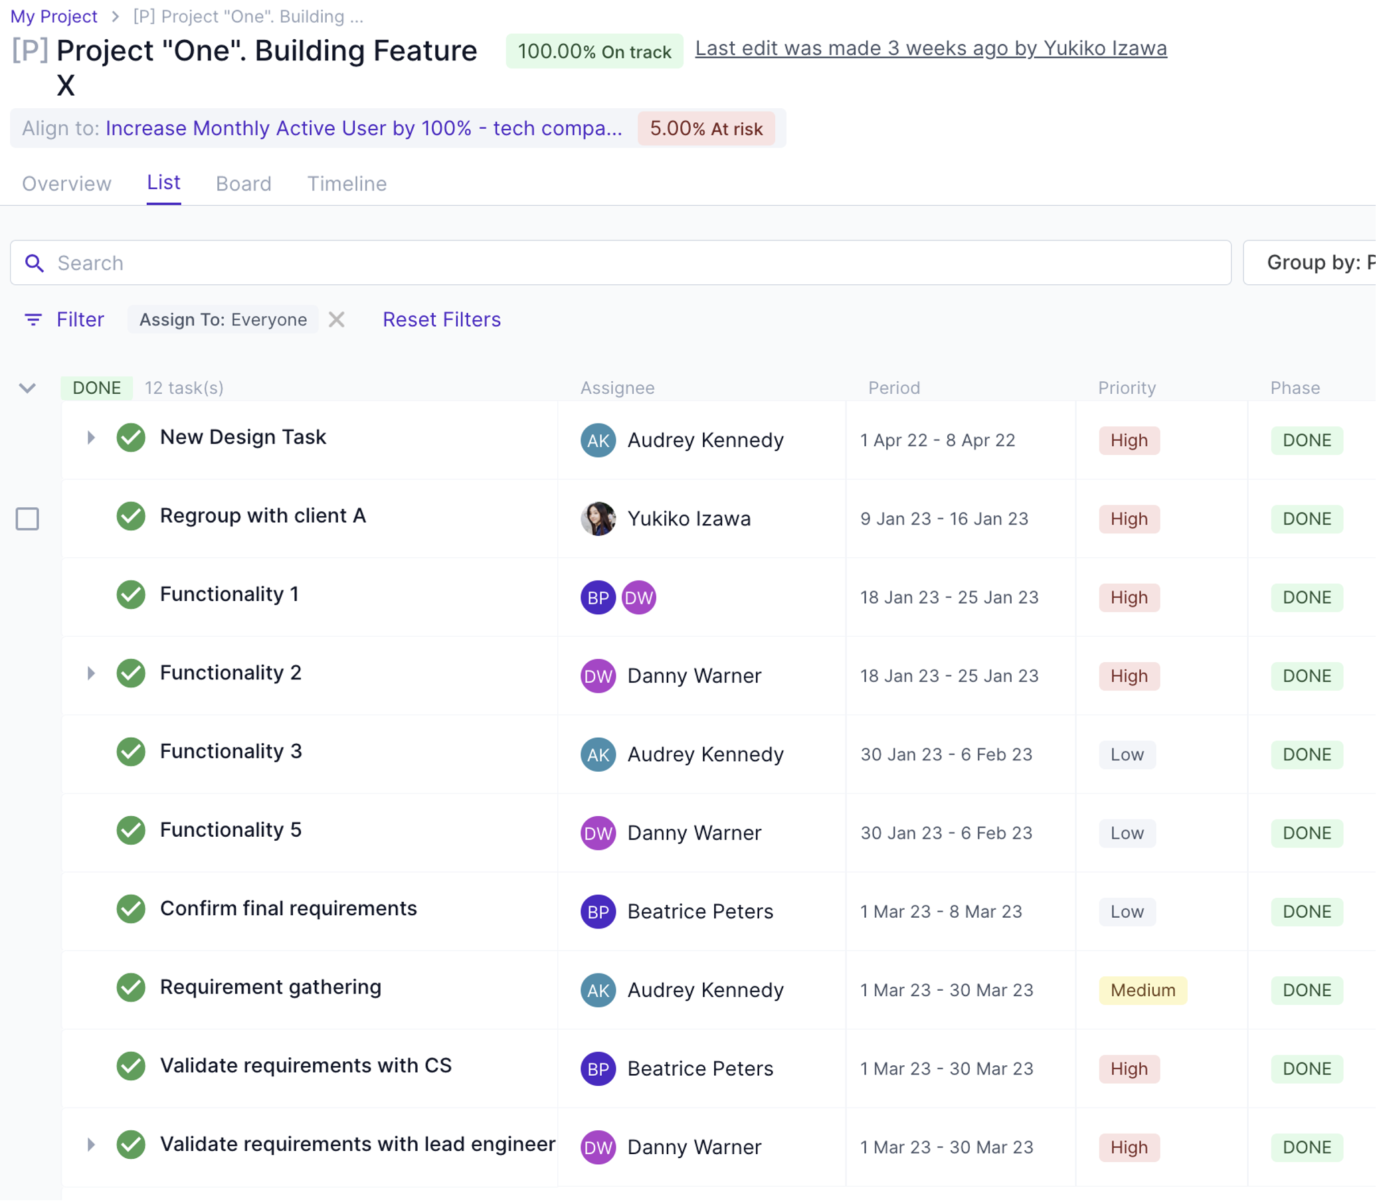
Task: Open the Group by dropdown
Action: click(x=1315, y=263)
